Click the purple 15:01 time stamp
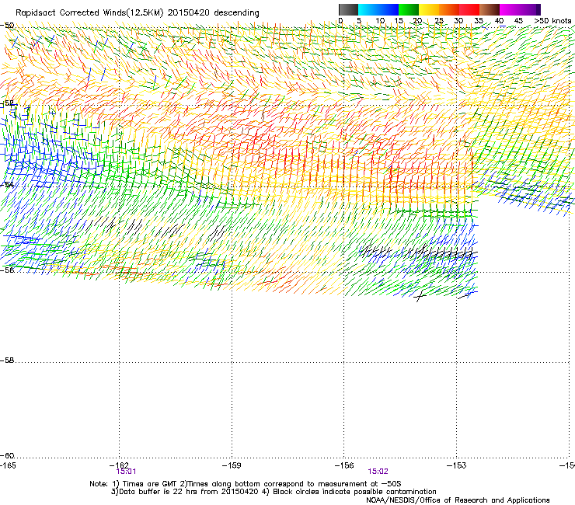The height and width of the screenshot is (505, 575). click(126, 472)
